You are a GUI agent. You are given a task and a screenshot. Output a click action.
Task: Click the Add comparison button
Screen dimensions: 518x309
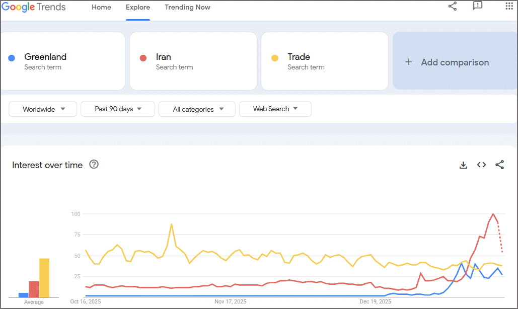coord(455,61)
